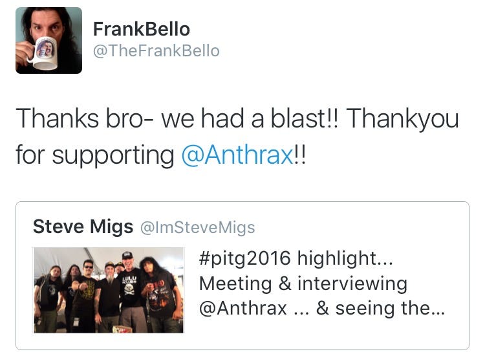Follow the blue @Anthrax mention link
Viewport: 485px width, 356px height.
tap(237, 155)
